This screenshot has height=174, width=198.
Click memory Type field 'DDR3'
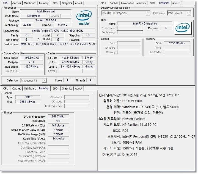[28, 97]
